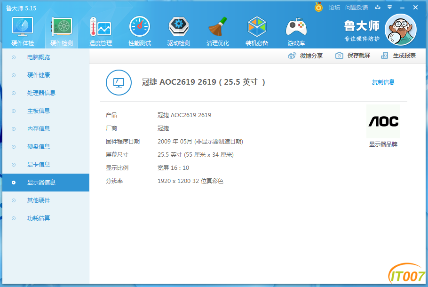Open 问题反馈 feedback link
Image resolution: width=428 pixels, height=287 pixels.
pyautogui.click(x=357, y=8)
